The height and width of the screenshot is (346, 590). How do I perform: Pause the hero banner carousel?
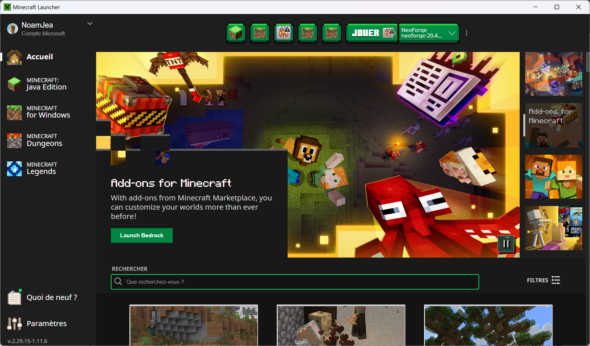[x=506, y=244]
